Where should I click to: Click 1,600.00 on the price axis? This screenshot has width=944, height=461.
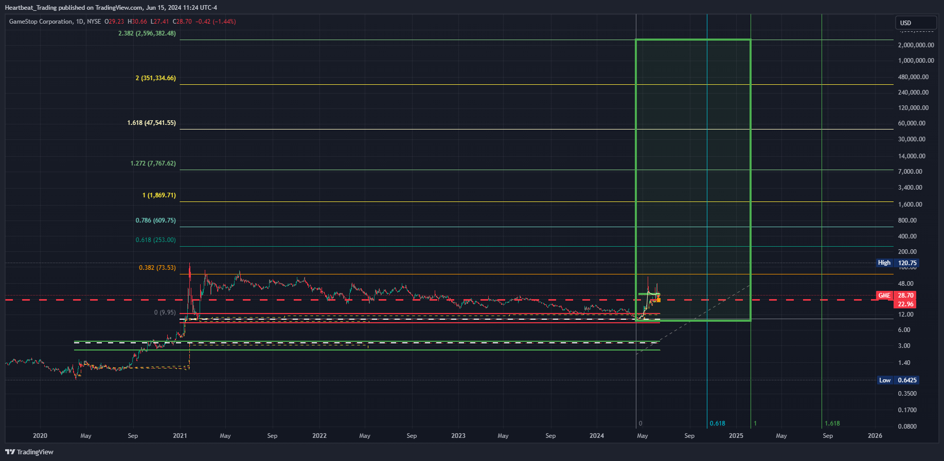pos(910,205)
